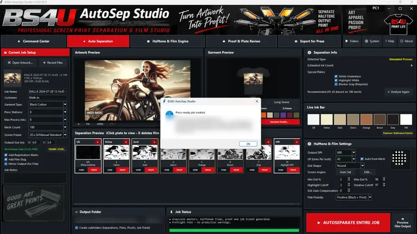417x234 pixels.
Task: Click the Job Status header icon
Action: pos(171,212)
